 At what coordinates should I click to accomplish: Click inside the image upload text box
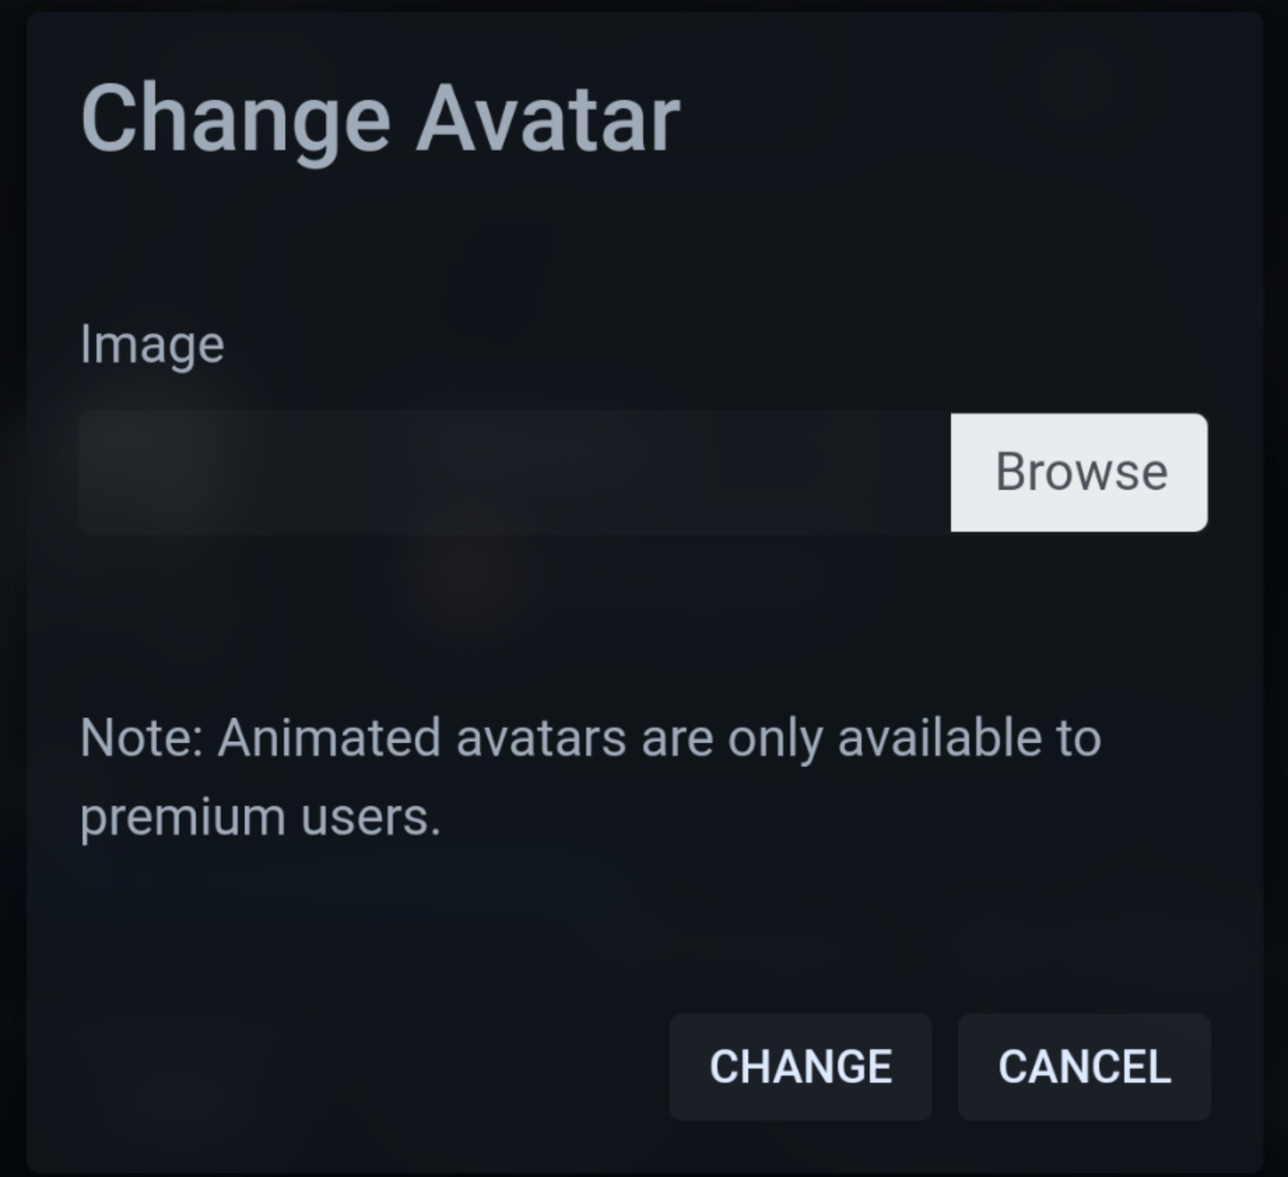[x=514, y=472]
